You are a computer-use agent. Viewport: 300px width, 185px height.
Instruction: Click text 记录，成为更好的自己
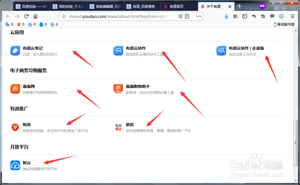(x=40, y=54)
